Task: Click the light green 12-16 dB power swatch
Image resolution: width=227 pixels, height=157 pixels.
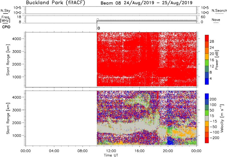Action: [x=207, y=63]
